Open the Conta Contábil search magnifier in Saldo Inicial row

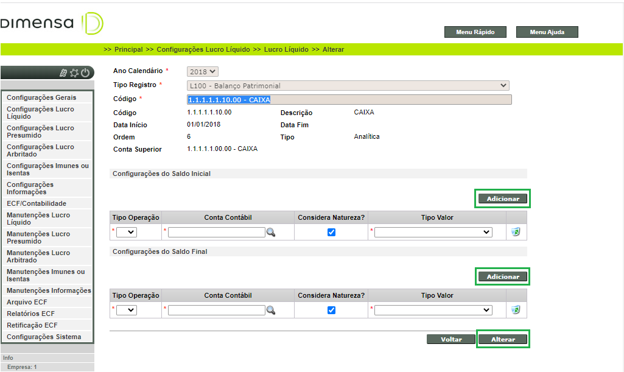pyautogui.click(x=271, y=232)
